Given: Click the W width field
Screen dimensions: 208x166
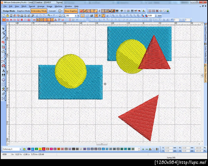Looking at the screenshot, I should coord(185,148).
